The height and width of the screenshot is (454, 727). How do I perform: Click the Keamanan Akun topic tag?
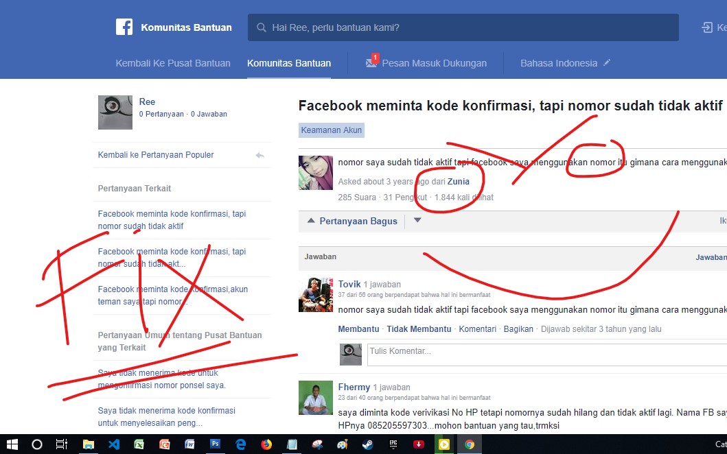[x=332, y=130]
